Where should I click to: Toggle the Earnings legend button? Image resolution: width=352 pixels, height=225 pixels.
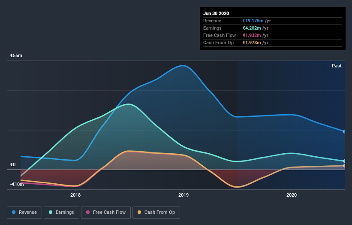61,213
